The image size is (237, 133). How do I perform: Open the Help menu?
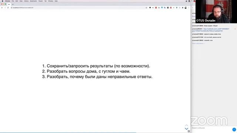[56, 1]
